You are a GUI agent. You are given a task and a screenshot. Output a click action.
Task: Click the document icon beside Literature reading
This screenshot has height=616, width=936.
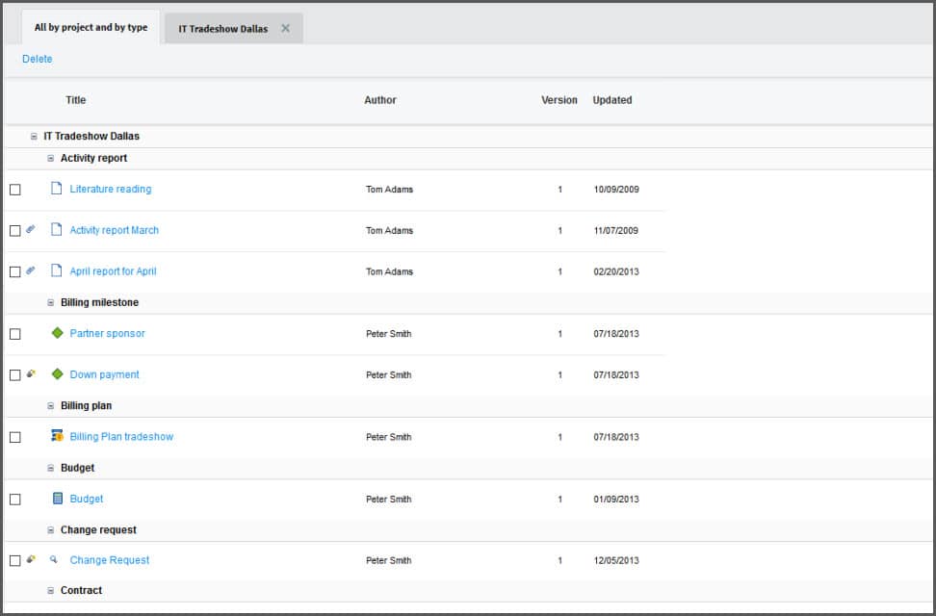click(57, 190)
